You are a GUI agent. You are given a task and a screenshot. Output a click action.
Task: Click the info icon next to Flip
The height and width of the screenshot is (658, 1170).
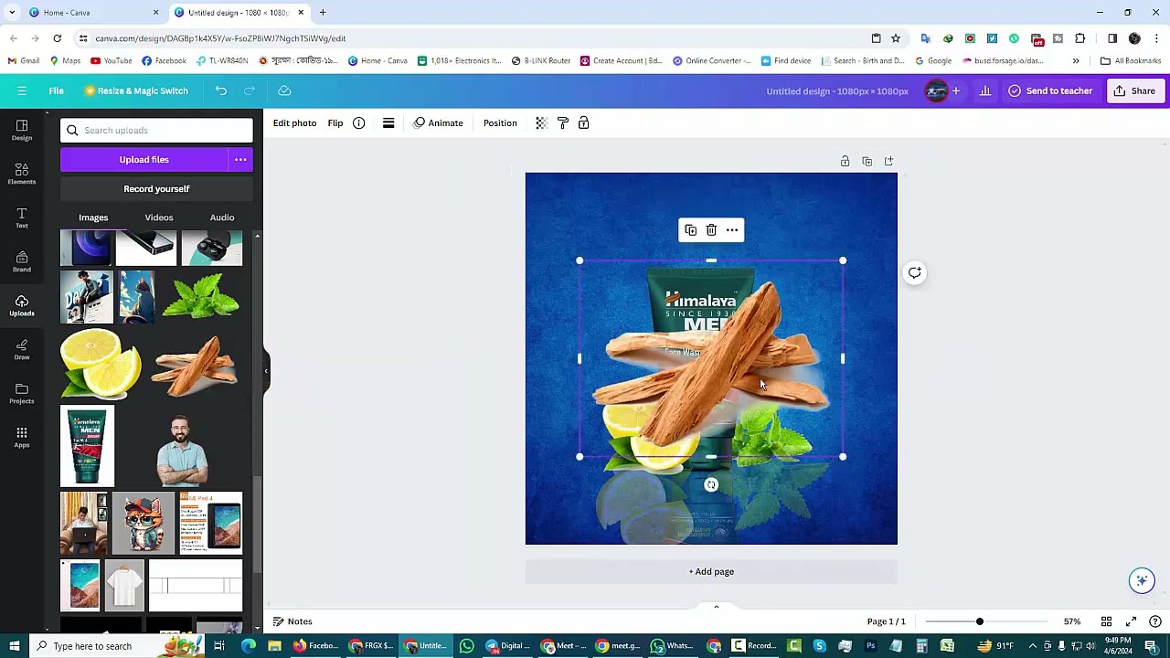(359, 123)
